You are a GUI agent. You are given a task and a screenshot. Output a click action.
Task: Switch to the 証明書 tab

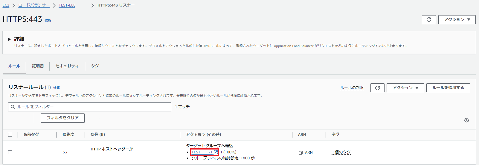(38, 66)
